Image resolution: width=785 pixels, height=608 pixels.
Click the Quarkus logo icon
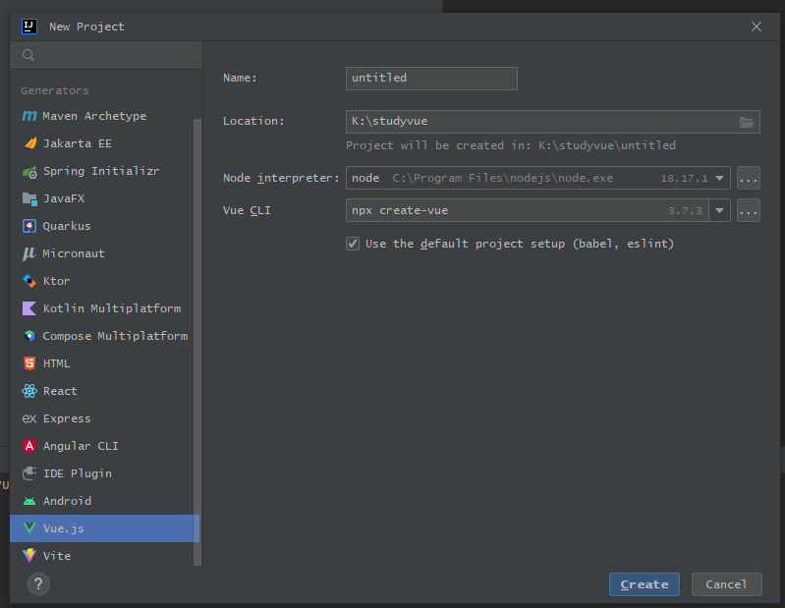29,226
